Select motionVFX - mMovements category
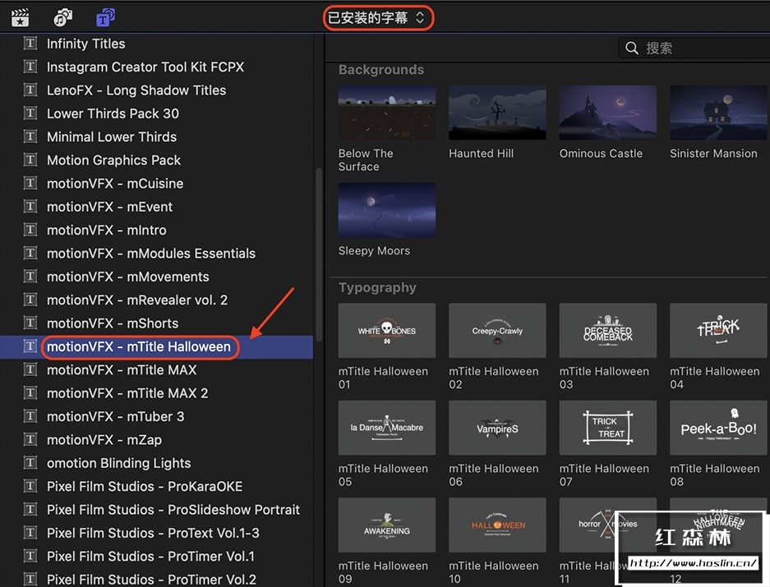Image resolution: width=770 pixels, height=587 pixels. click(127, 277)
